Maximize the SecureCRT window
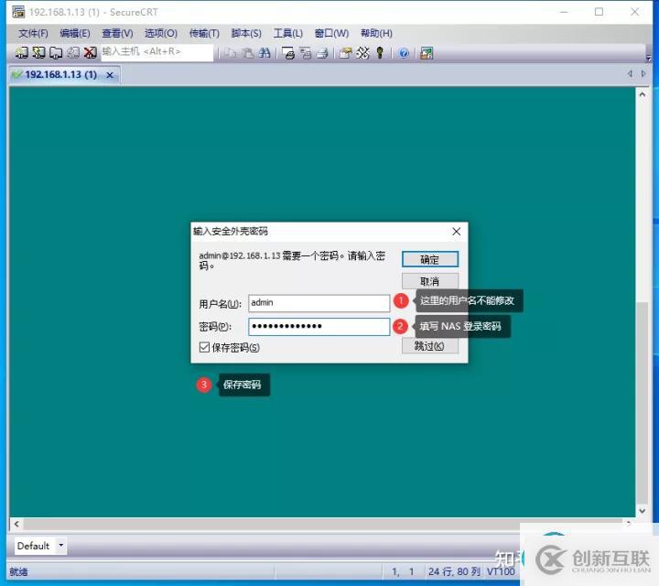659x586 pixels. pos(599,12)
